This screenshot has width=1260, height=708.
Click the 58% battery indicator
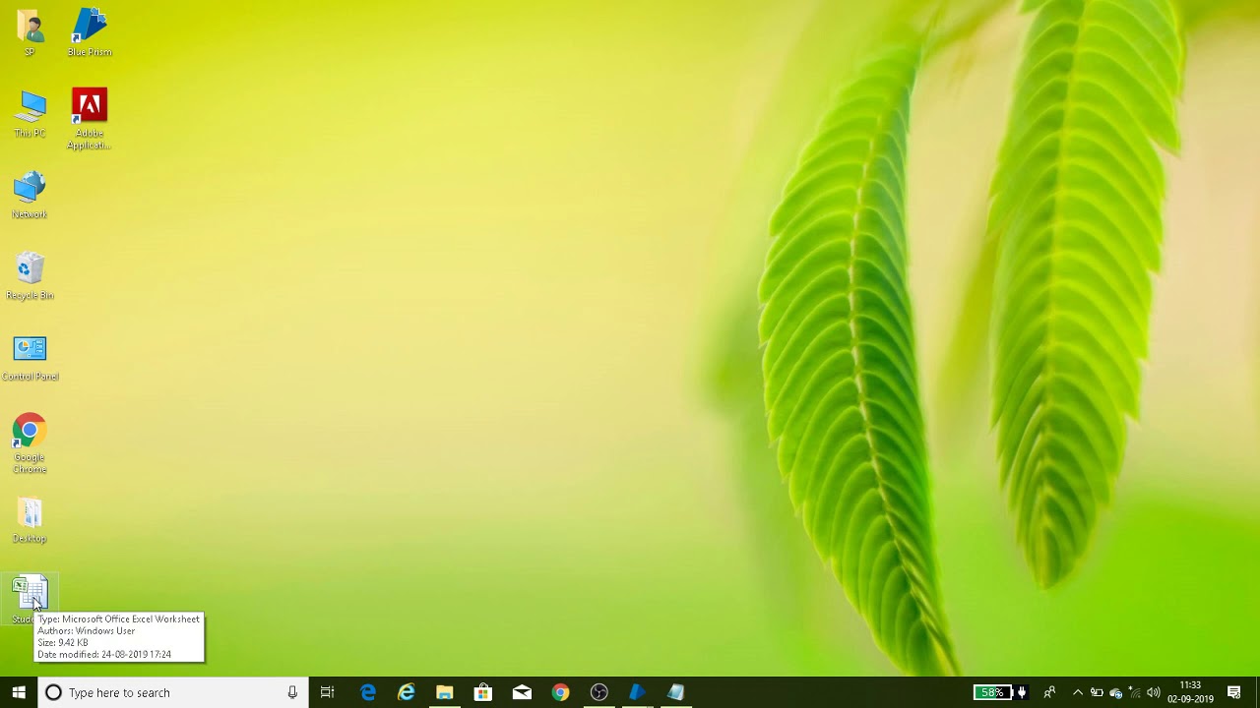click(992, 692)
